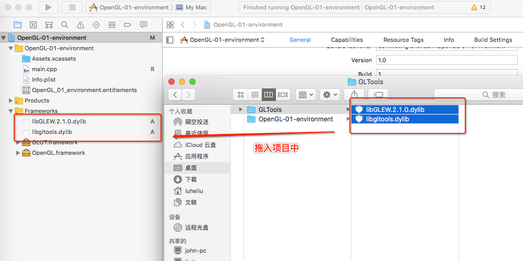Open the issue navigator warning triangle icon

pyautogui.click(x=80, y=25)
